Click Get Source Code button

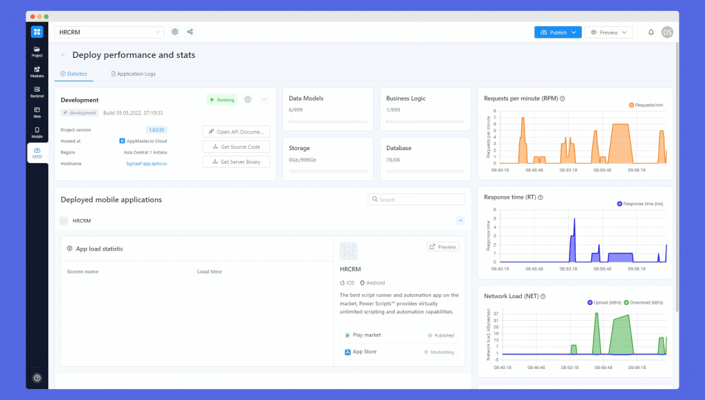coord(237,147)
